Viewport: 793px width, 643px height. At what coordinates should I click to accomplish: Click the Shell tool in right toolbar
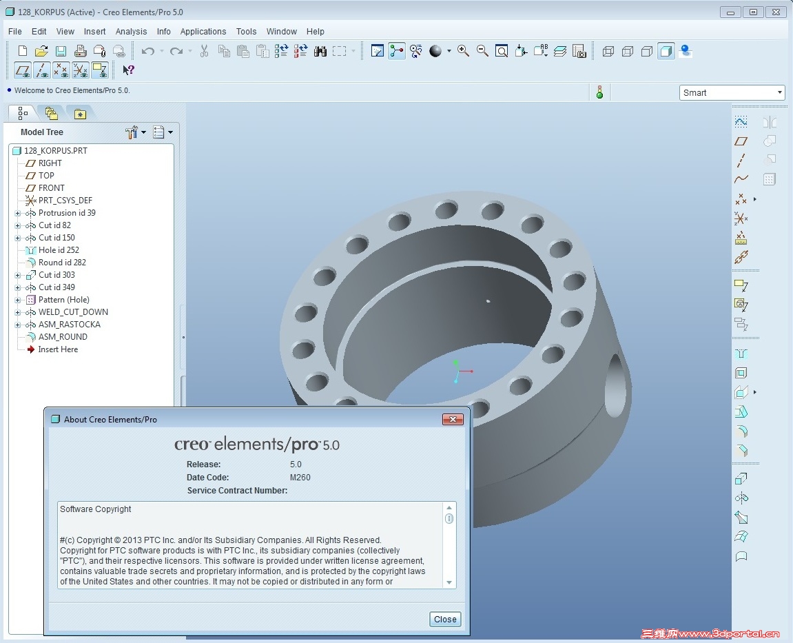[741, 373]
